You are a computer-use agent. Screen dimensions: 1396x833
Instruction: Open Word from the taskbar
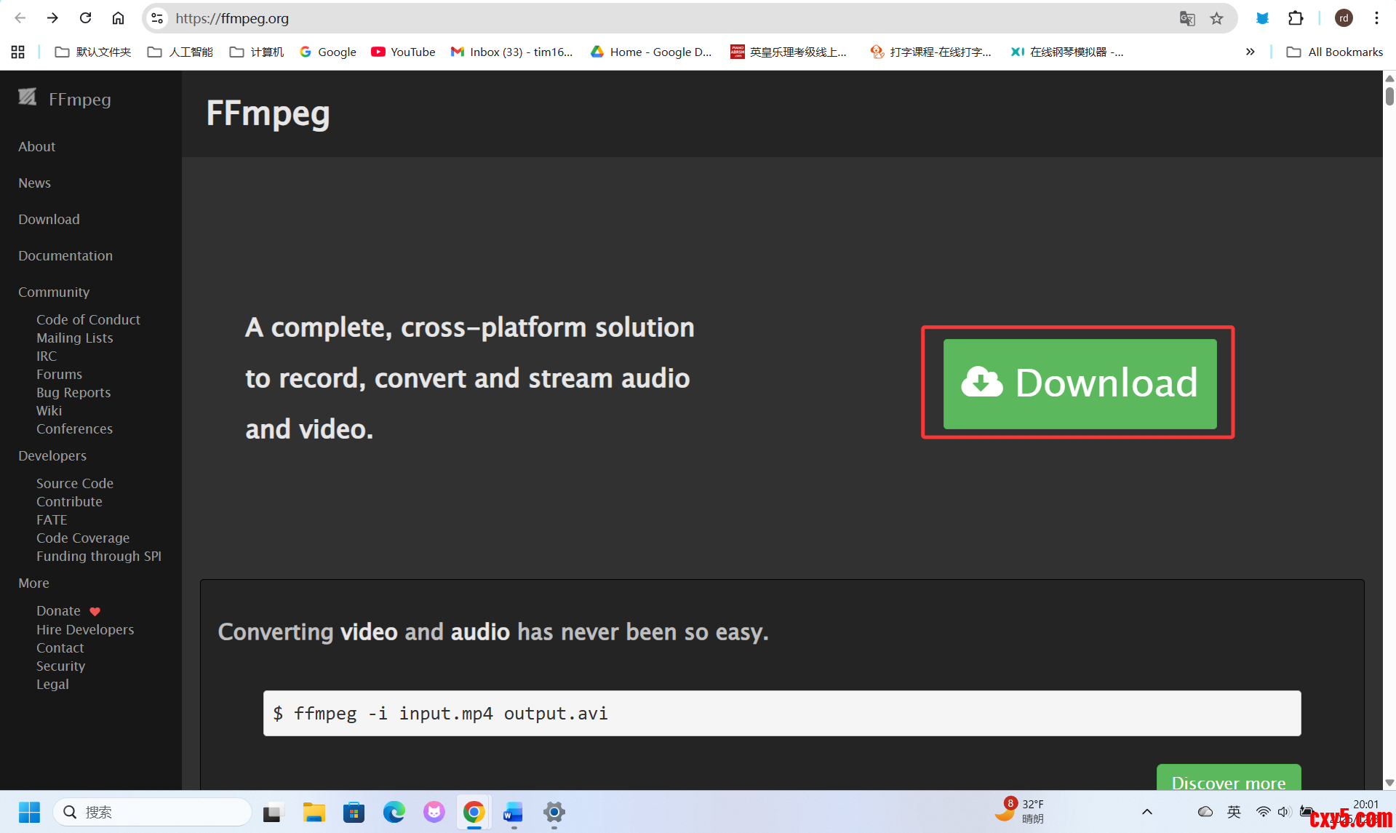click(514, 812)
